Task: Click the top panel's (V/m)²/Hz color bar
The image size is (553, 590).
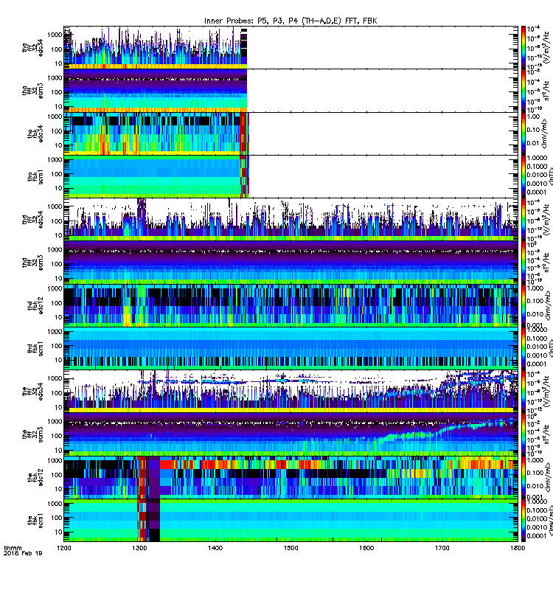Action: click(x=524, y=47)
